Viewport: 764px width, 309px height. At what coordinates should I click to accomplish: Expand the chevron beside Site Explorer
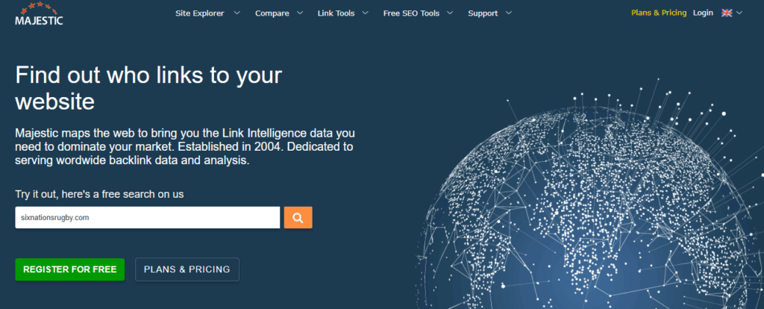coord(237,13)
